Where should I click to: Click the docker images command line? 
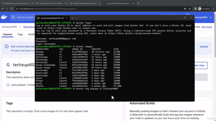tap(64, 46)
